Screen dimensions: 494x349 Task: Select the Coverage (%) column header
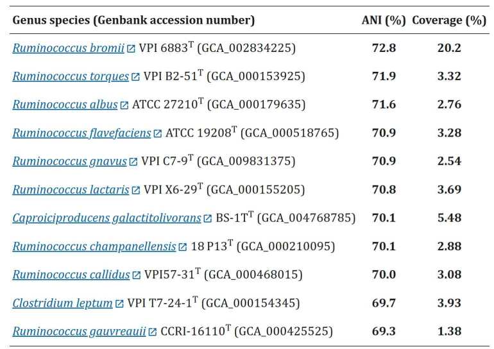[x=449, y=20]
